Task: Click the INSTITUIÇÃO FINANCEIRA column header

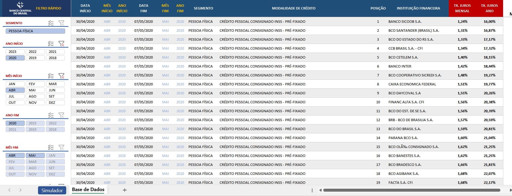Action: (418, 8)
